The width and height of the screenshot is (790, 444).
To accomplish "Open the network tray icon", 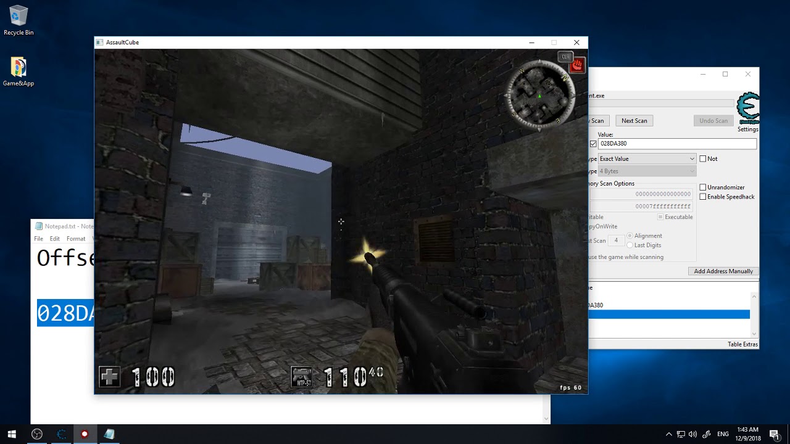I will click(x=681, y=434).
